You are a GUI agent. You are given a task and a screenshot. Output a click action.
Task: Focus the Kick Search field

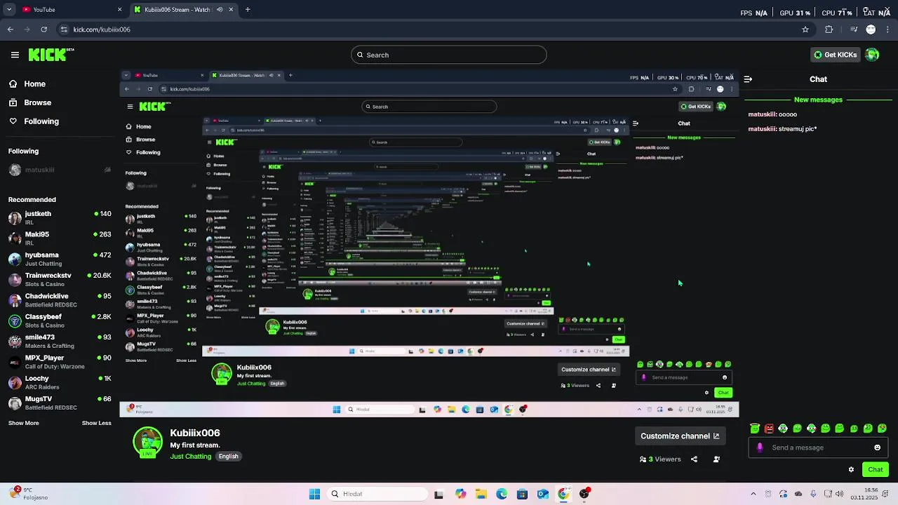(449, 55)
